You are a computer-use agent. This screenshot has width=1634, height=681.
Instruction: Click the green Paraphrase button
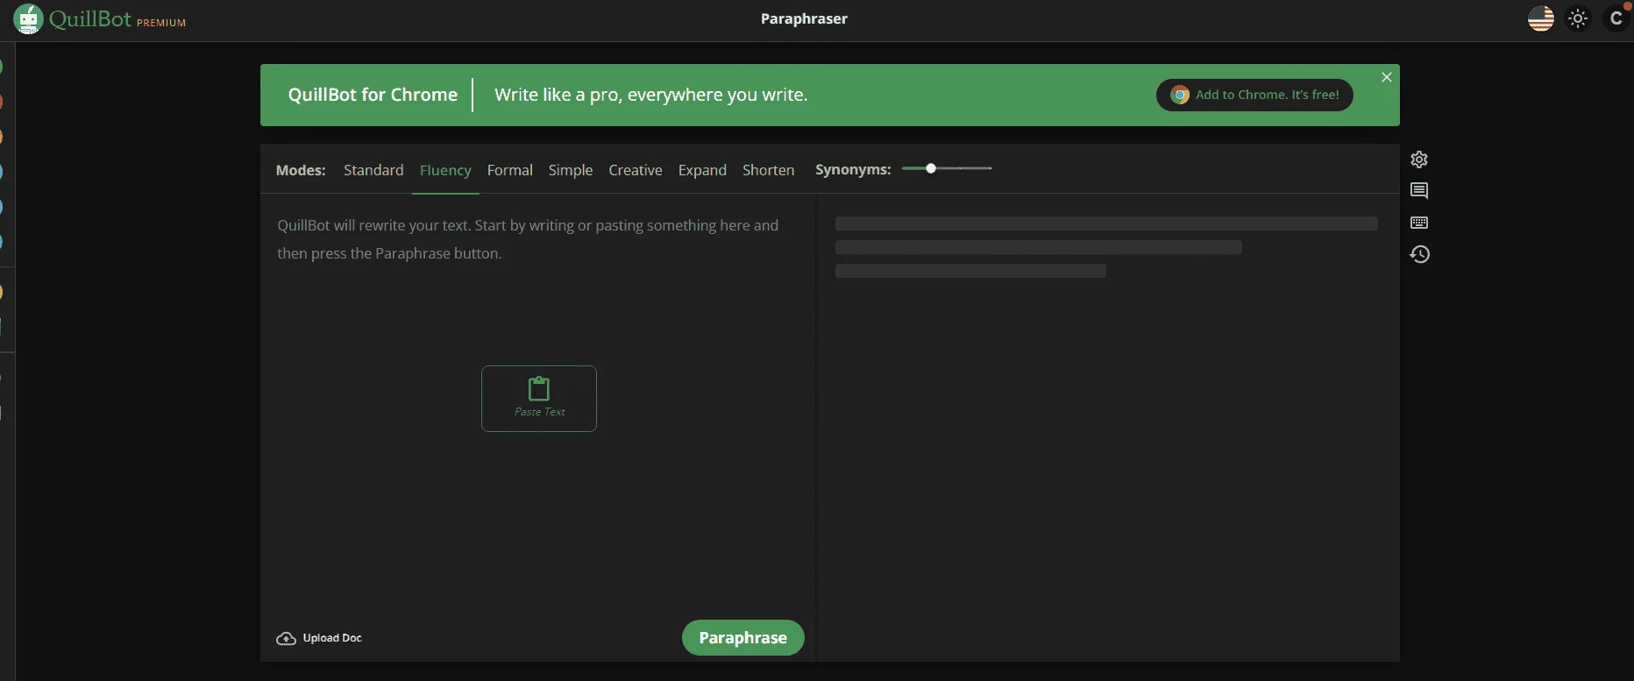tap(743, 637)
